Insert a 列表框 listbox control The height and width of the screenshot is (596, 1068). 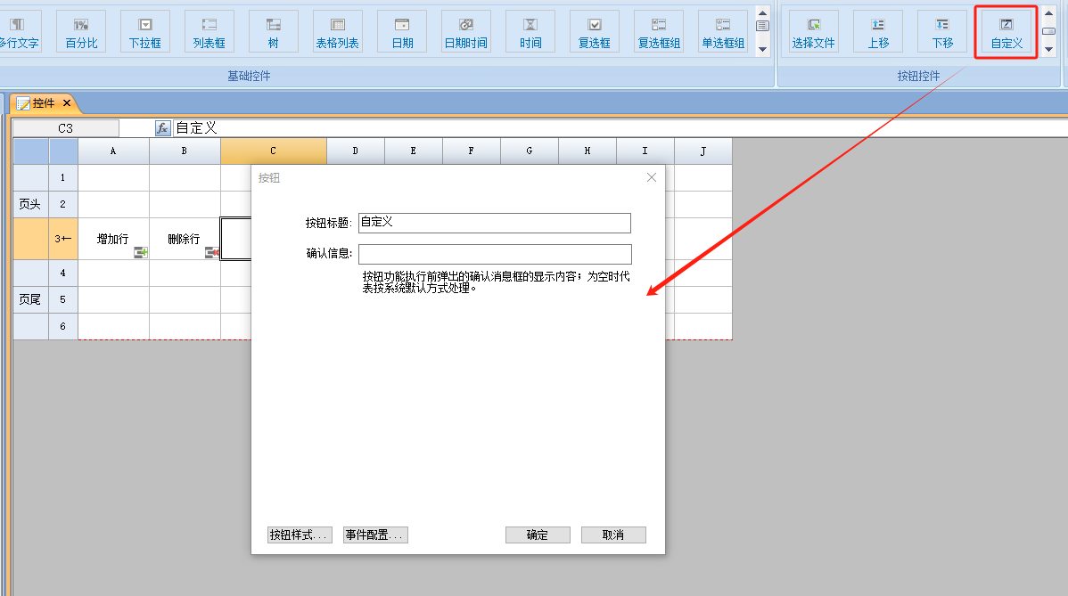point(209,32)
